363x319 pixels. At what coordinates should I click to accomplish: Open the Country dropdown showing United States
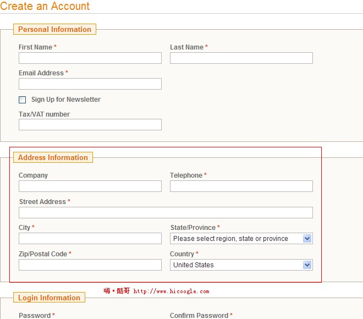(x=237, y=265)
